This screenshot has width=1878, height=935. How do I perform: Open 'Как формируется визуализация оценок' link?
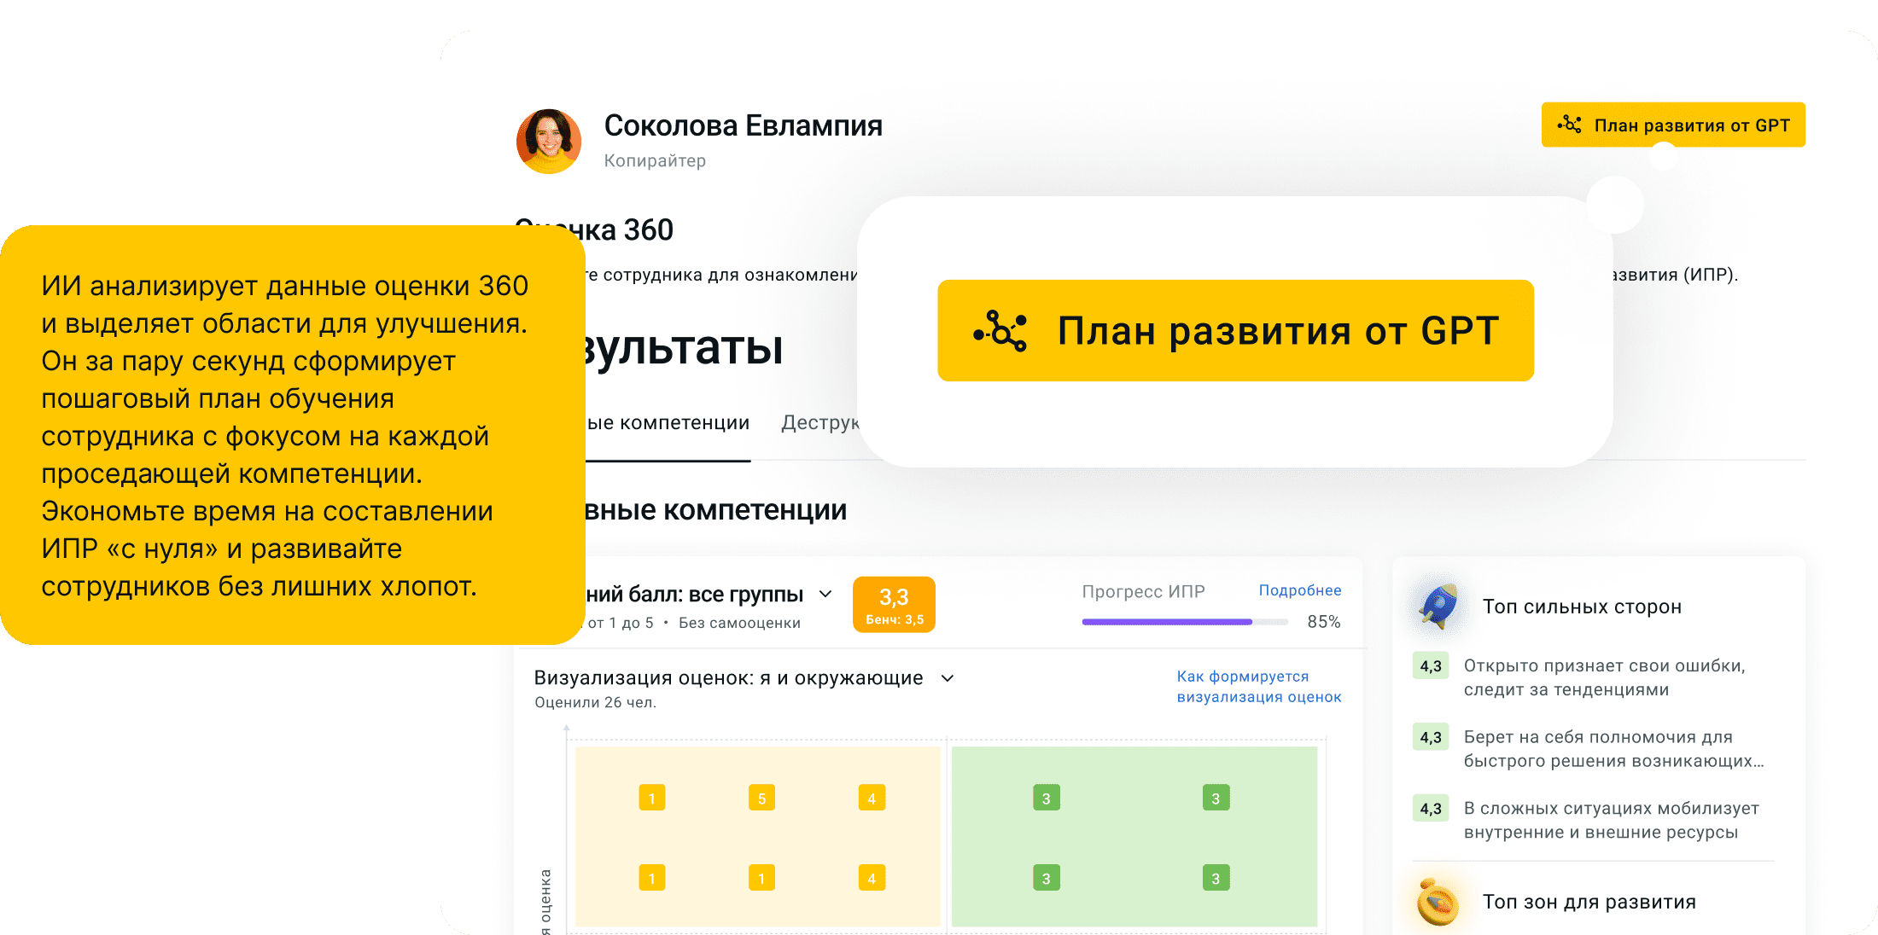pyautogui.click(x=1259, y=687)
